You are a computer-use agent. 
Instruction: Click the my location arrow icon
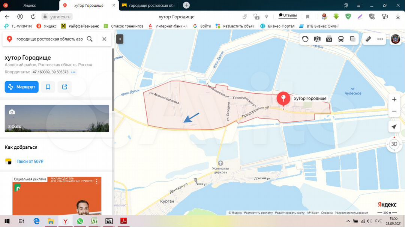pos(394,127)
